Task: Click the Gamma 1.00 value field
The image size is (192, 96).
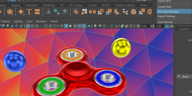Action: pyautogui.click(x=159, y=26)
